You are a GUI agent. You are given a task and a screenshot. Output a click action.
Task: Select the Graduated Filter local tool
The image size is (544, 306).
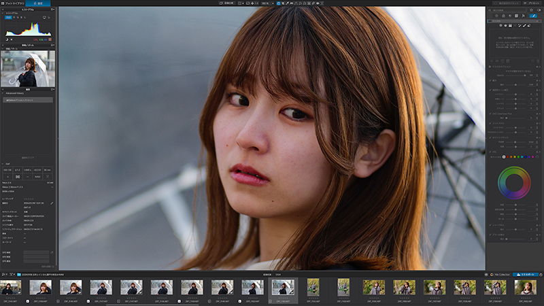tap(510, 26)
